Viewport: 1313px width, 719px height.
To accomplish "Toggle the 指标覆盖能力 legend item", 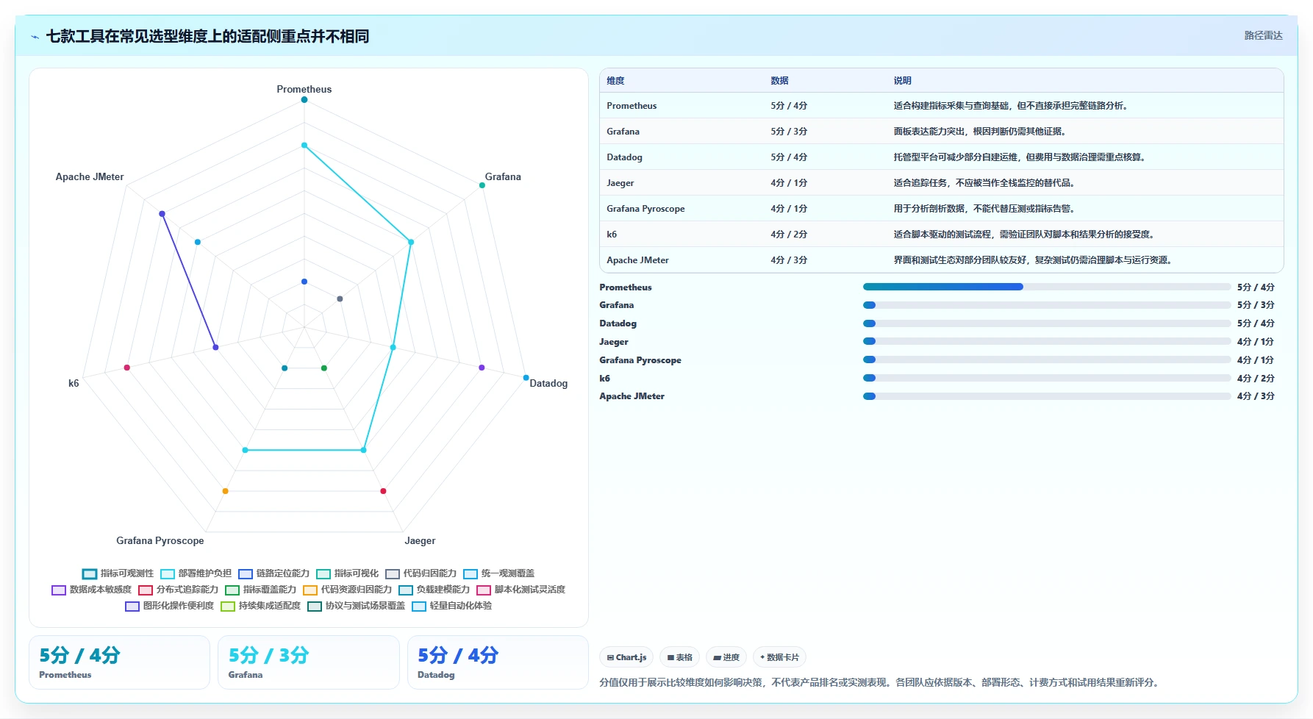I will [x=260, y=590].
